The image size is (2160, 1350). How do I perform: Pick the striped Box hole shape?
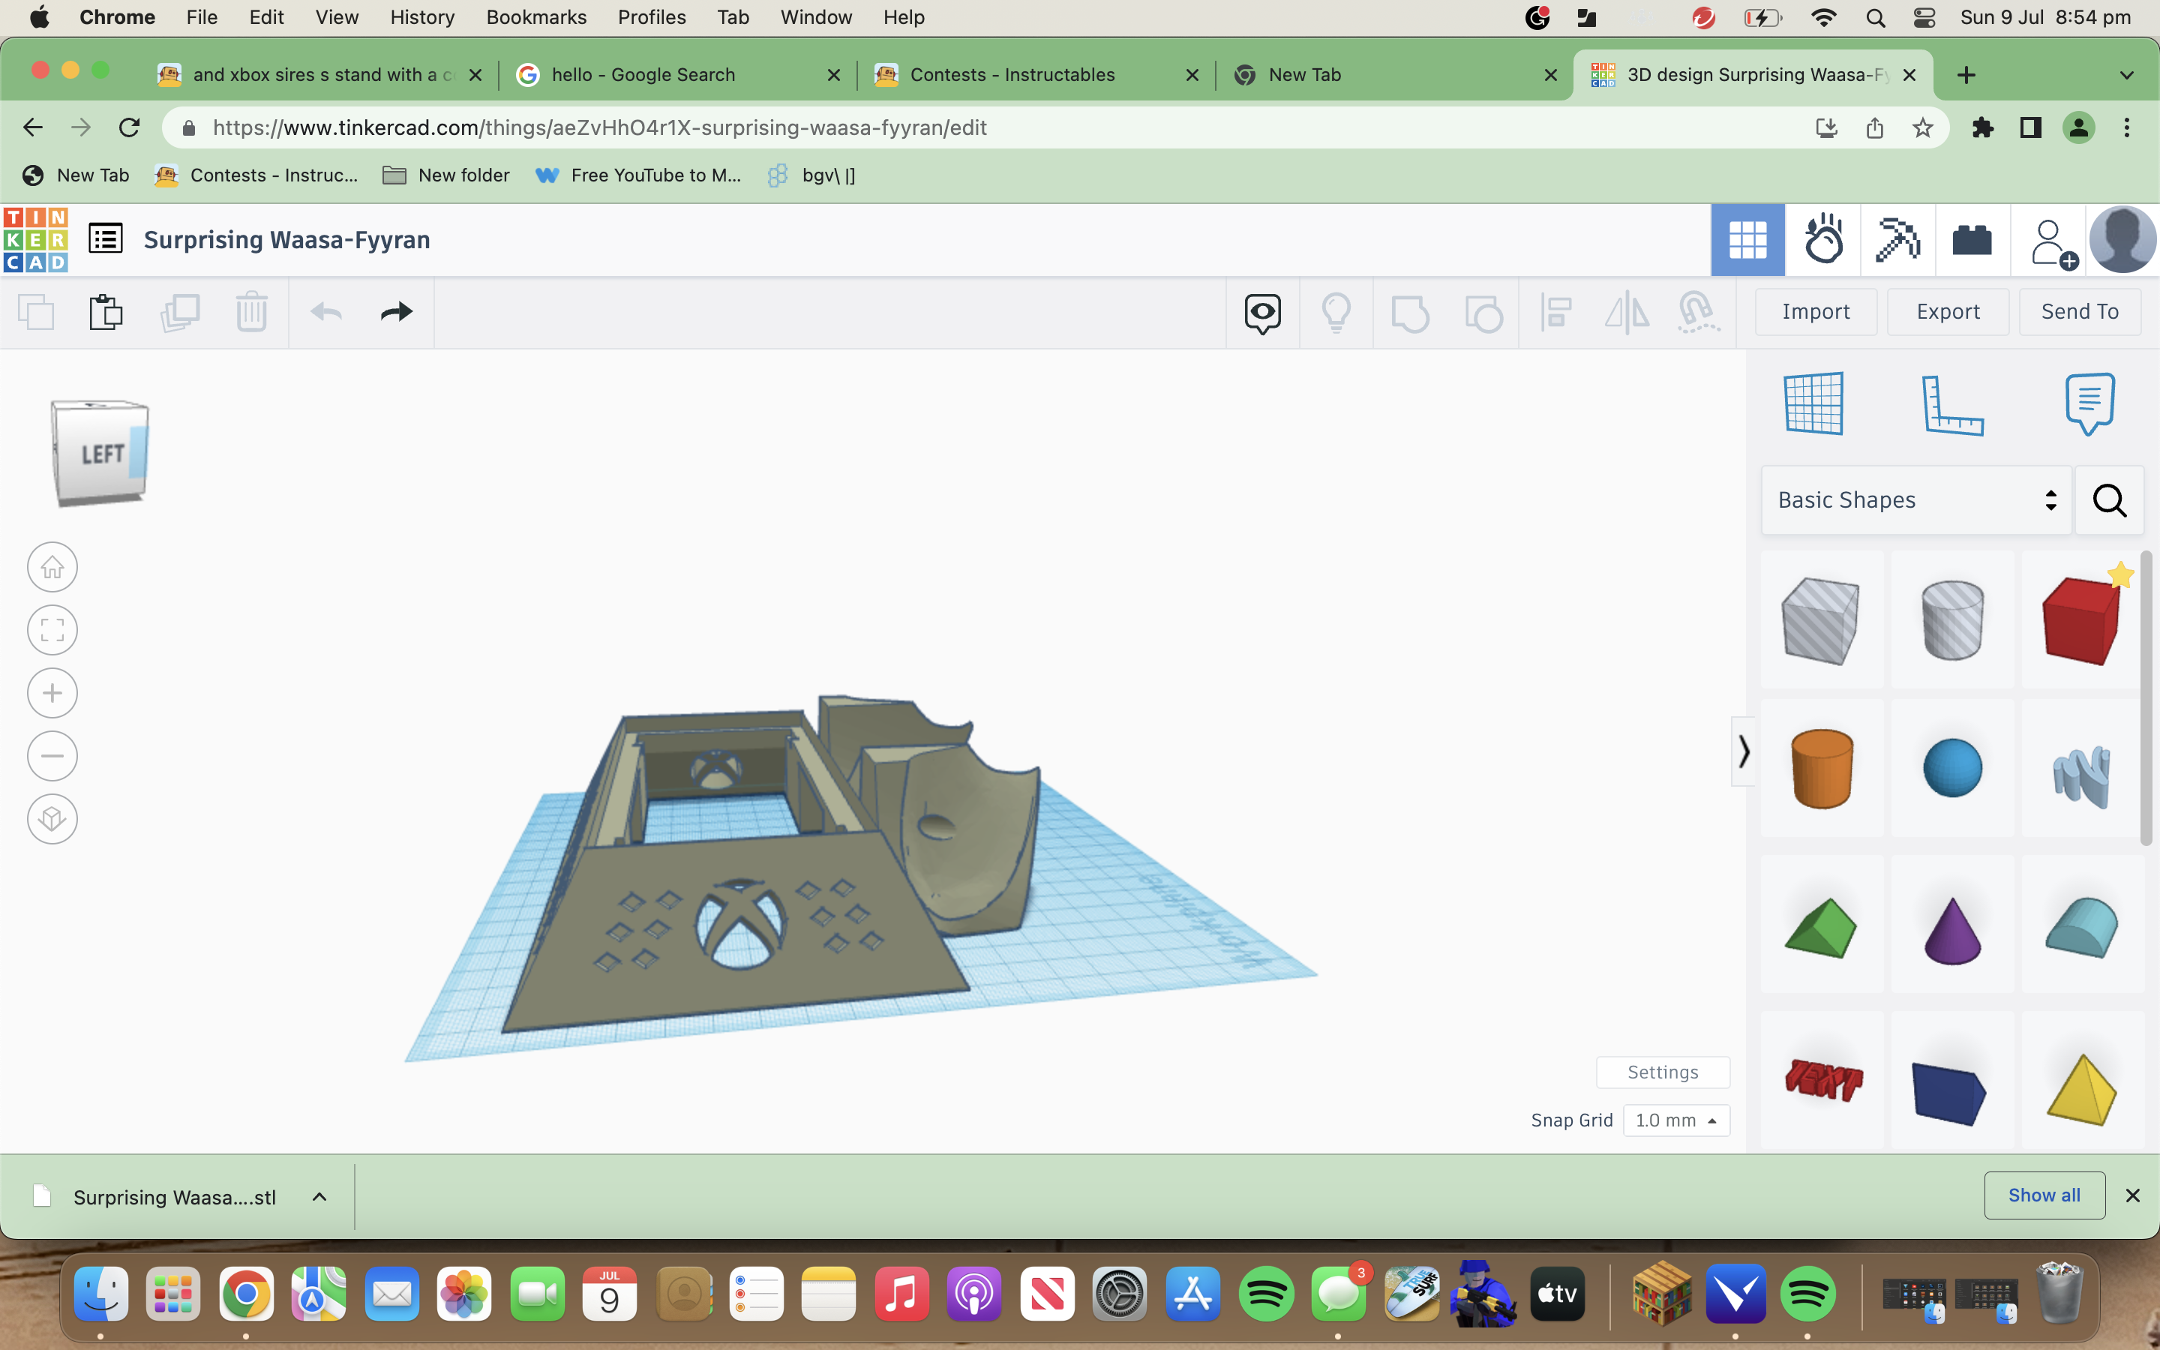1821,619
